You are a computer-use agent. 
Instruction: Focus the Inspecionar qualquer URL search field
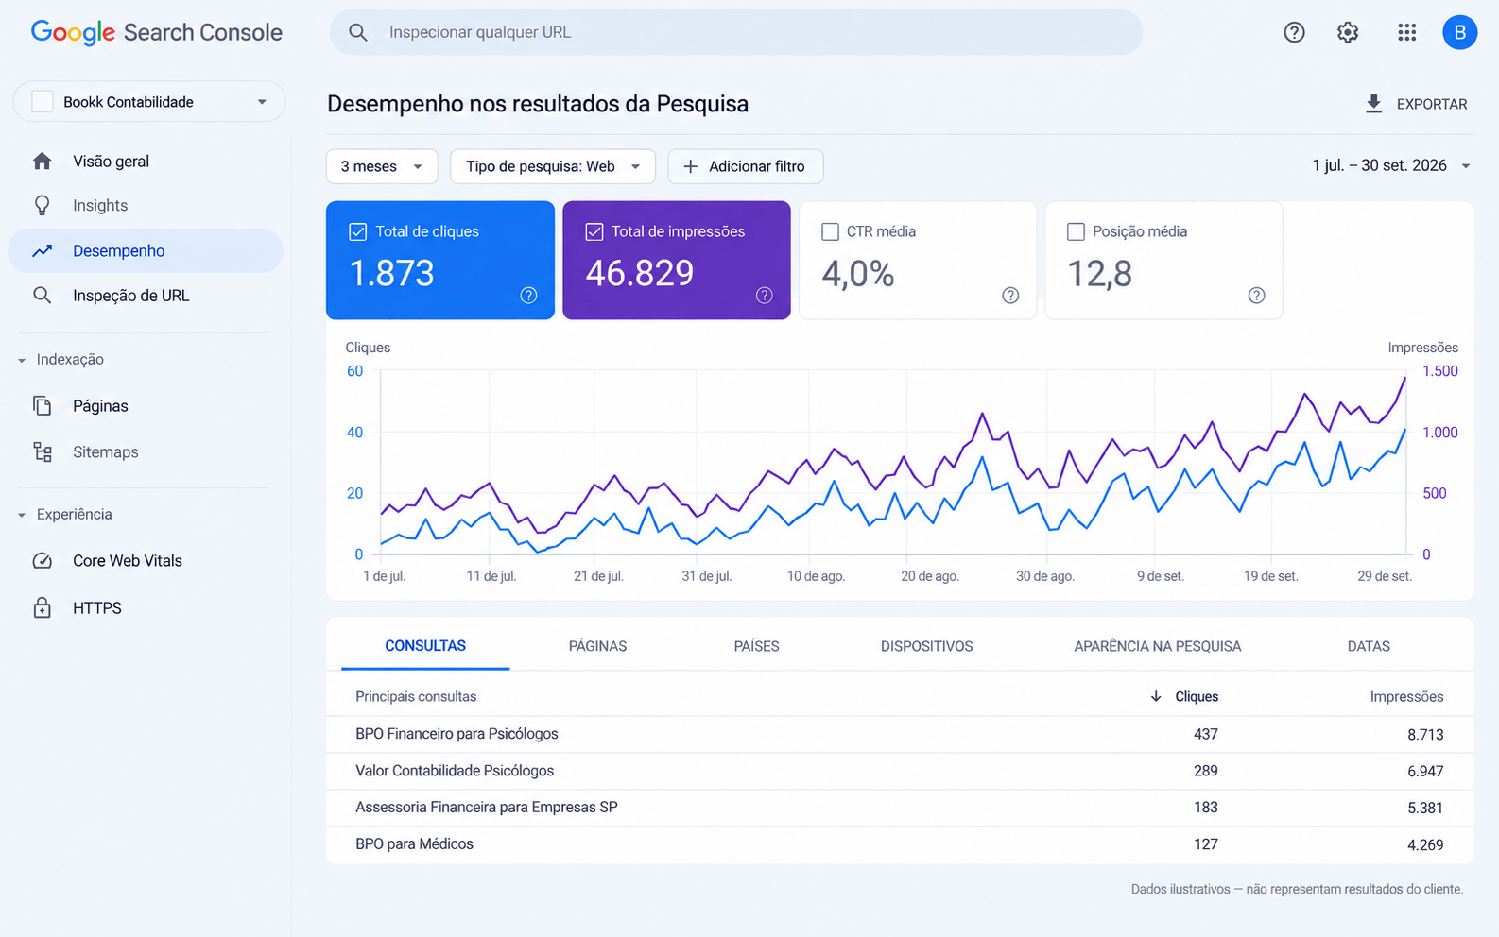point(736,32)
